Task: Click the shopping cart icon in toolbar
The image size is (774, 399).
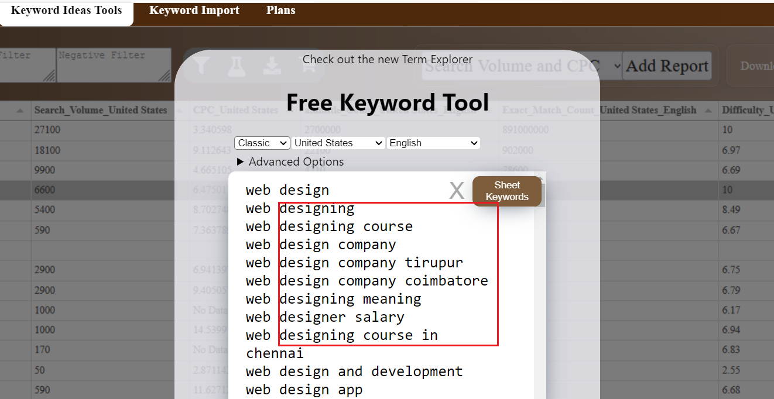Action: (x=307, y=66)
